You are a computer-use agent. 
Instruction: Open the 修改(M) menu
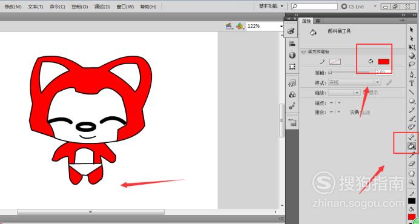tap(13, 7)
